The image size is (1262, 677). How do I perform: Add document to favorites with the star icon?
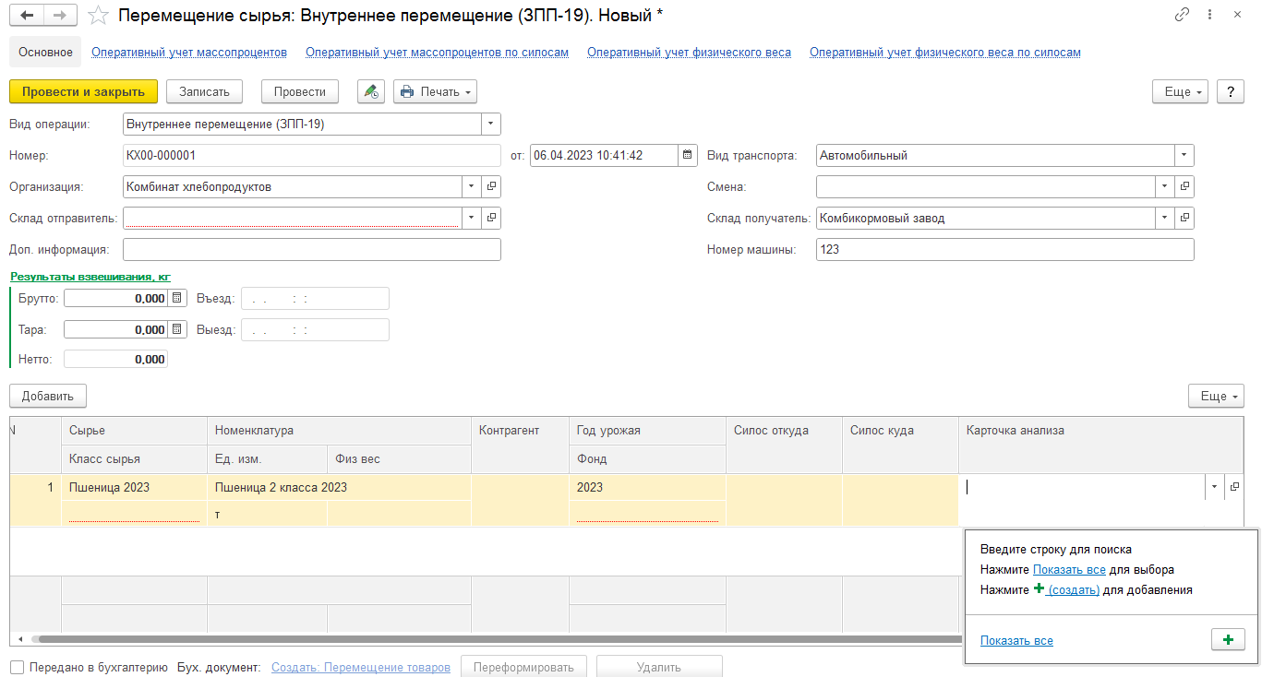click(x=97, y=16)
